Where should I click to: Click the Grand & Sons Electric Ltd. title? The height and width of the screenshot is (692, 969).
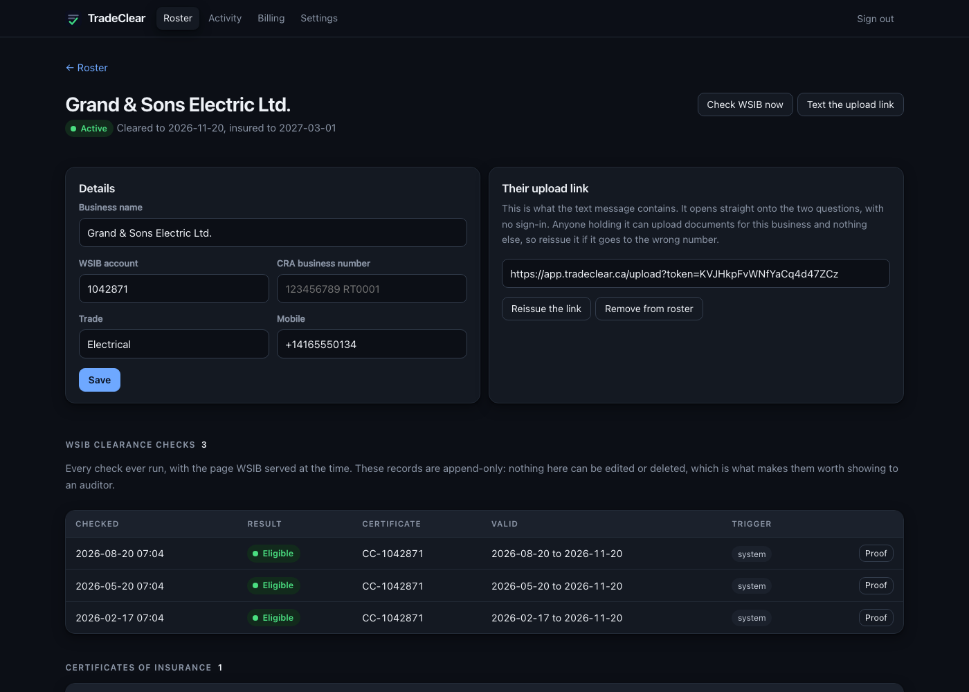click(178, 104)
